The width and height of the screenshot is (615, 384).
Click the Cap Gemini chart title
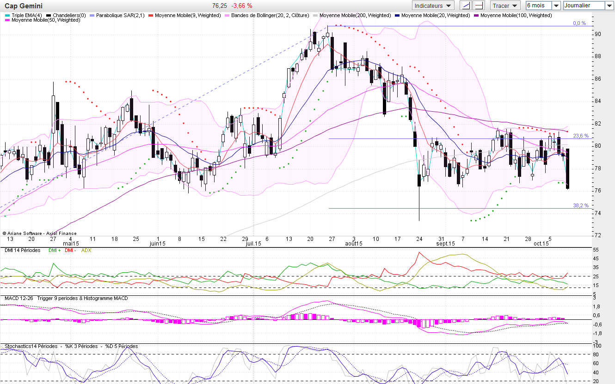point(23,6)
